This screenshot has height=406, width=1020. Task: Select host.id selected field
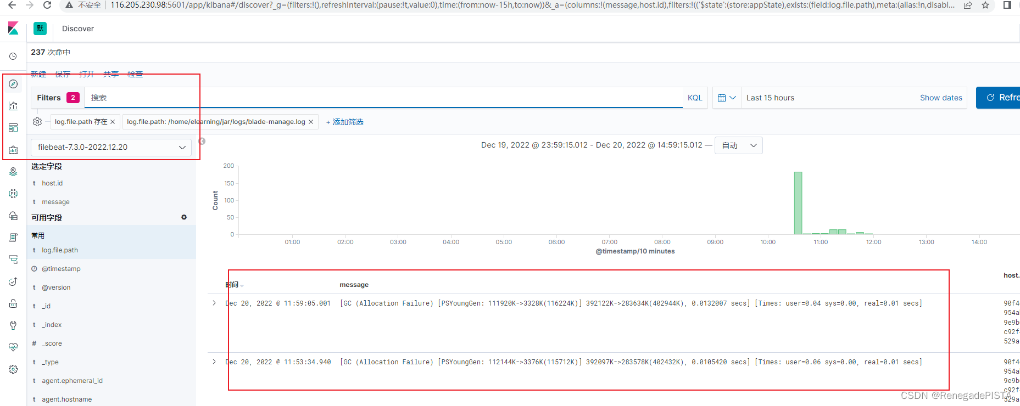coord(52,183)
